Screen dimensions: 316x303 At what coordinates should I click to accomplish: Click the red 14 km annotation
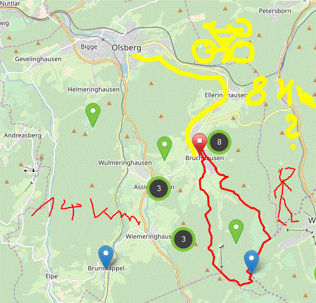point(86,210)
